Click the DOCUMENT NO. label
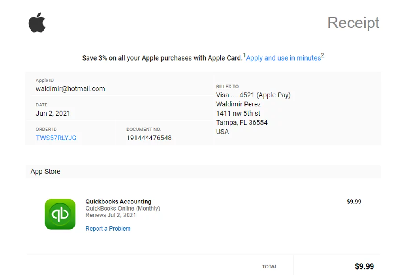The width and height of the screenshot is (408, 275). coord(144,129)
